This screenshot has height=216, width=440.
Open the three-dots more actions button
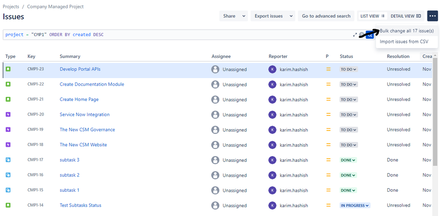[x=433, y=16]
